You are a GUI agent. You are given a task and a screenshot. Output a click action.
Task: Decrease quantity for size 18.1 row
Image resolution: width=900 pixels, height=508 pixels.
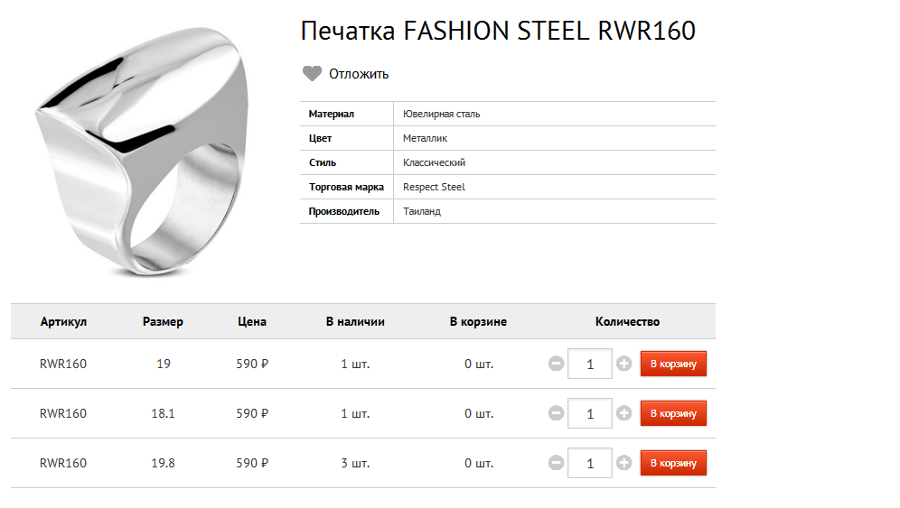point(557,413)
